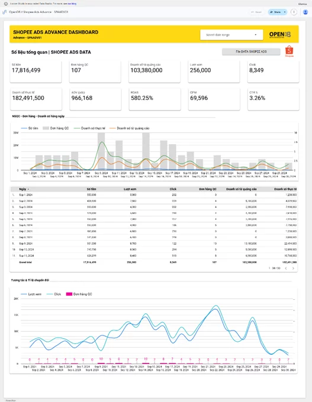
Task: Click the AOV scorecard value 966,168
Action: [82, 98]
